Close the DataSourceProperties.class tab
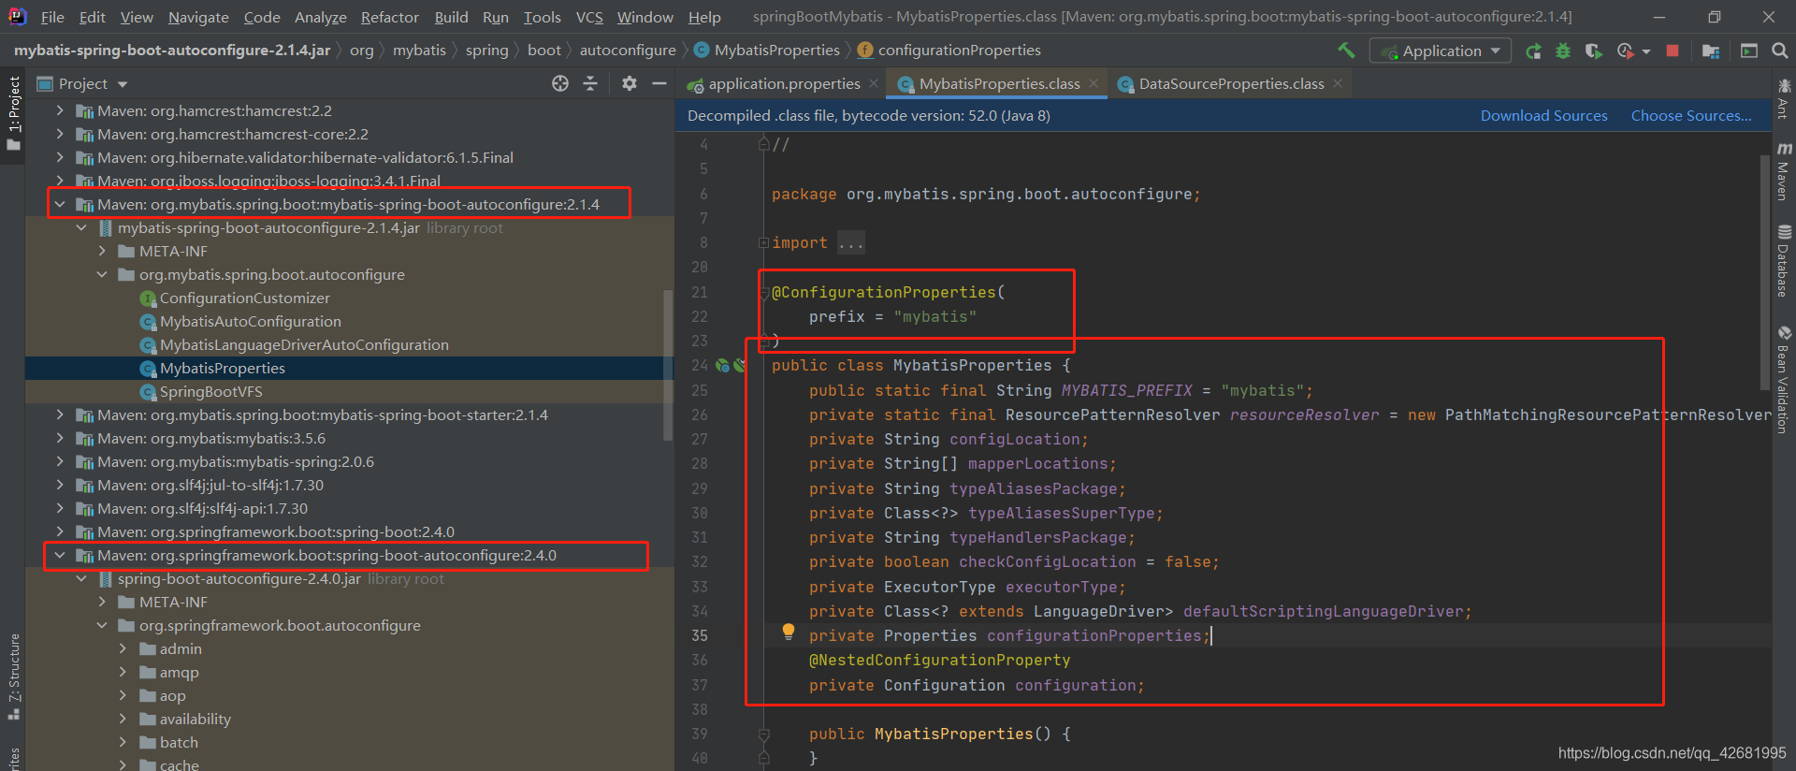 point(1338,83)
